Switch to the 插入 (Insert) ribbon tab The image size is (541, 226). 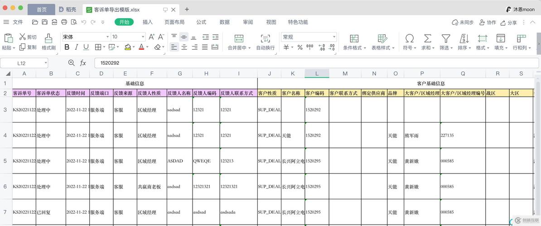pos(148,22)
